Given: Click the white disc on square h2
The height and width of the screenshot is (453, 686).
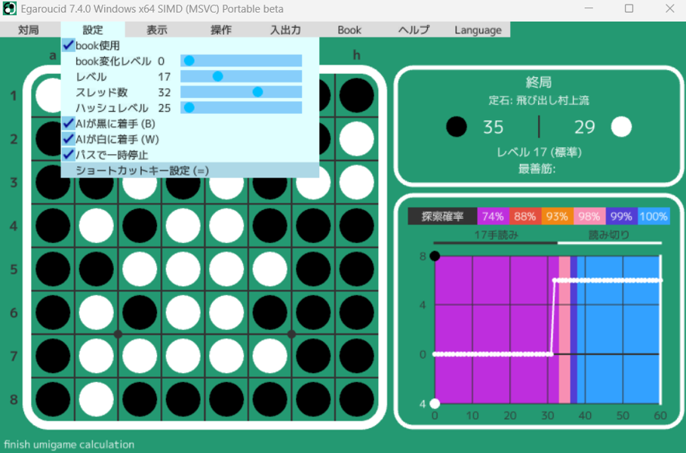Looking at the screenshot, I should click(356, 139).
